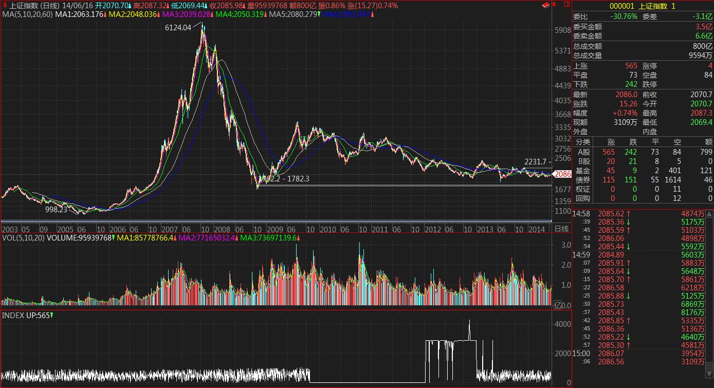Image resolution: width=714 pixels, height=388 pixels.
Task: Open MA(5,10,20,60) indicator settings label
Action: 27,14
